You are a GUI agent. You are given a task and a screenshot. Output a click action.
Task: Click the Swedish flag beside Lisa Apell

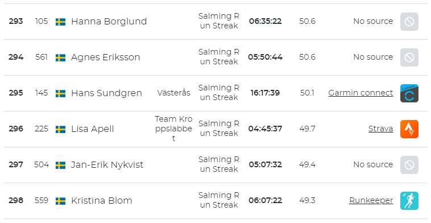[60, 129]
